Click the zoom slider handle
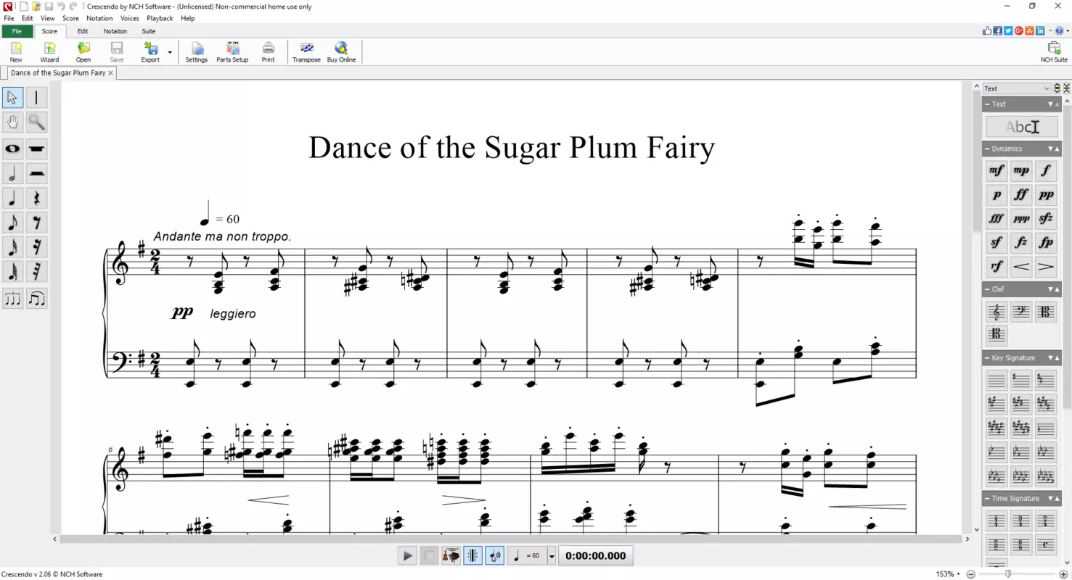This screenshot has height=580, width=1072. 1007,574
